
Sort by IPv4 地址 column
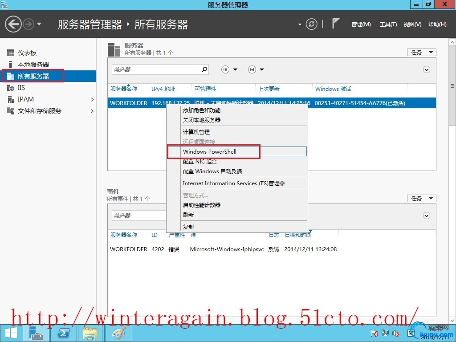pyautogui.click(x=163, y=89)
